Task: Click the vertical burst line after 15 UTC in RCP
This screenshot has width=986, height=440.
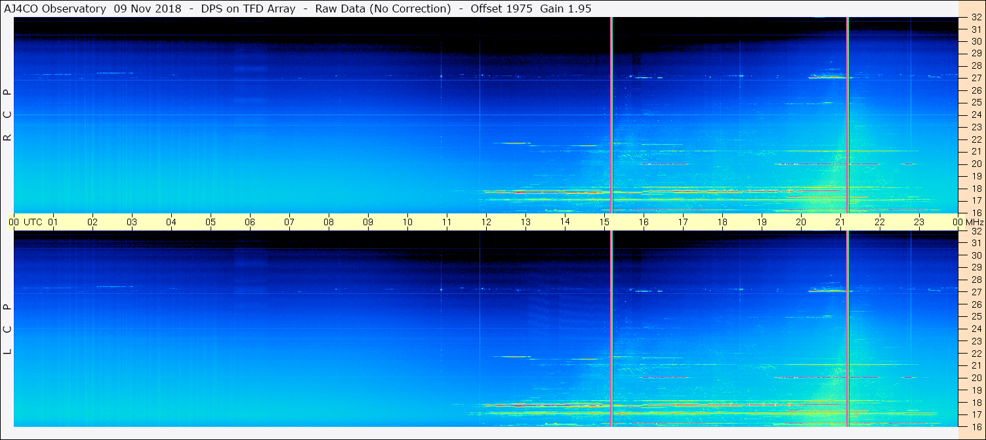Action: coord(611,115)
